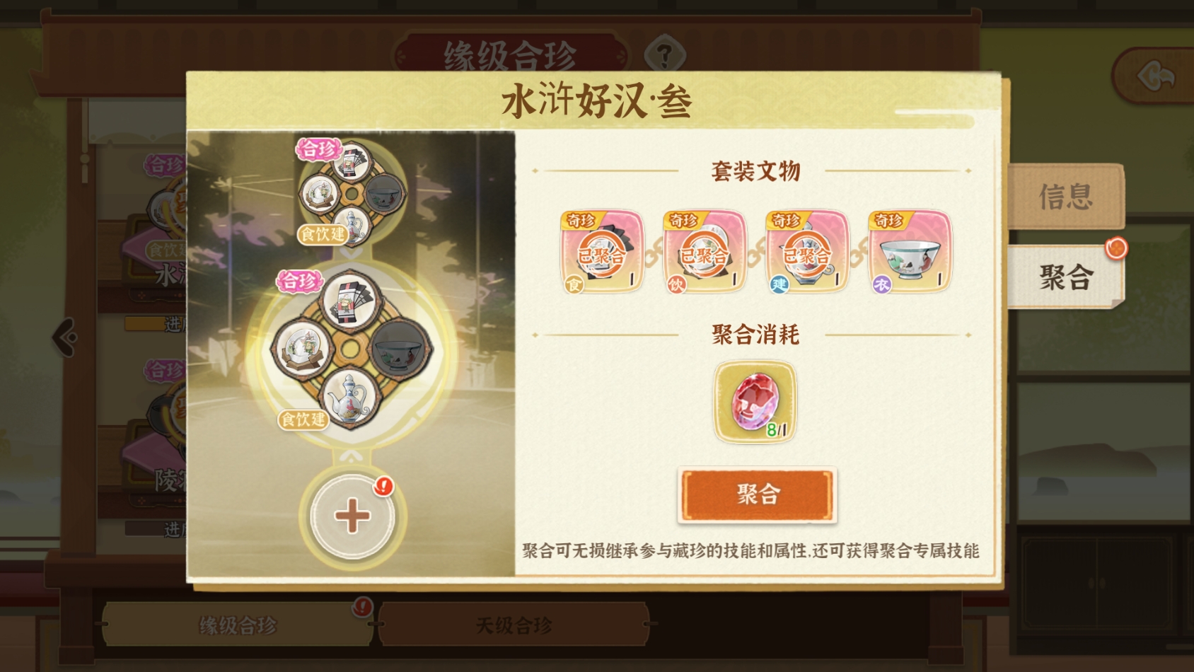The width and height of the screenshot is (1194, 672).
Task: Select the 食 artifact card in 套装文物
Action: [602, 252]
